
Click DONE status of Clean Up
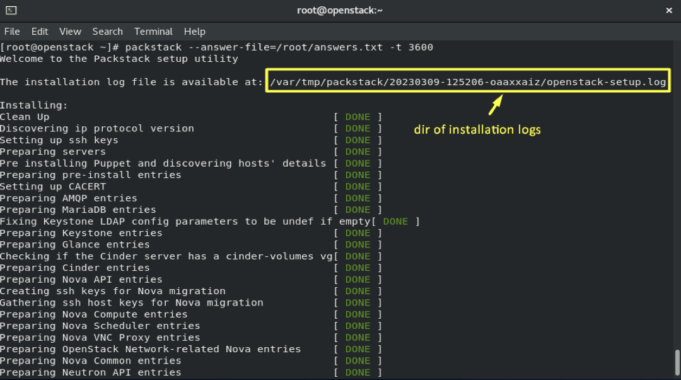tap(358, 117)
